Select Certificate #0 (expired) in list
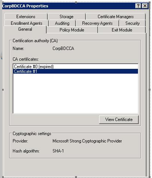The width and height of the screenshot is (152, 178). [x=75, y=67]
